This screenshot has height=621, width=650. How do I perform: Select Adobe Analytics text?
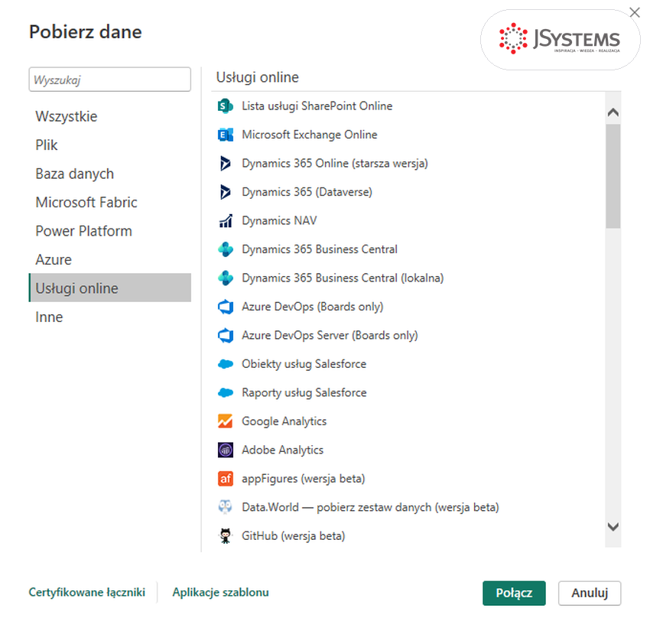click(x=282, y=450)
